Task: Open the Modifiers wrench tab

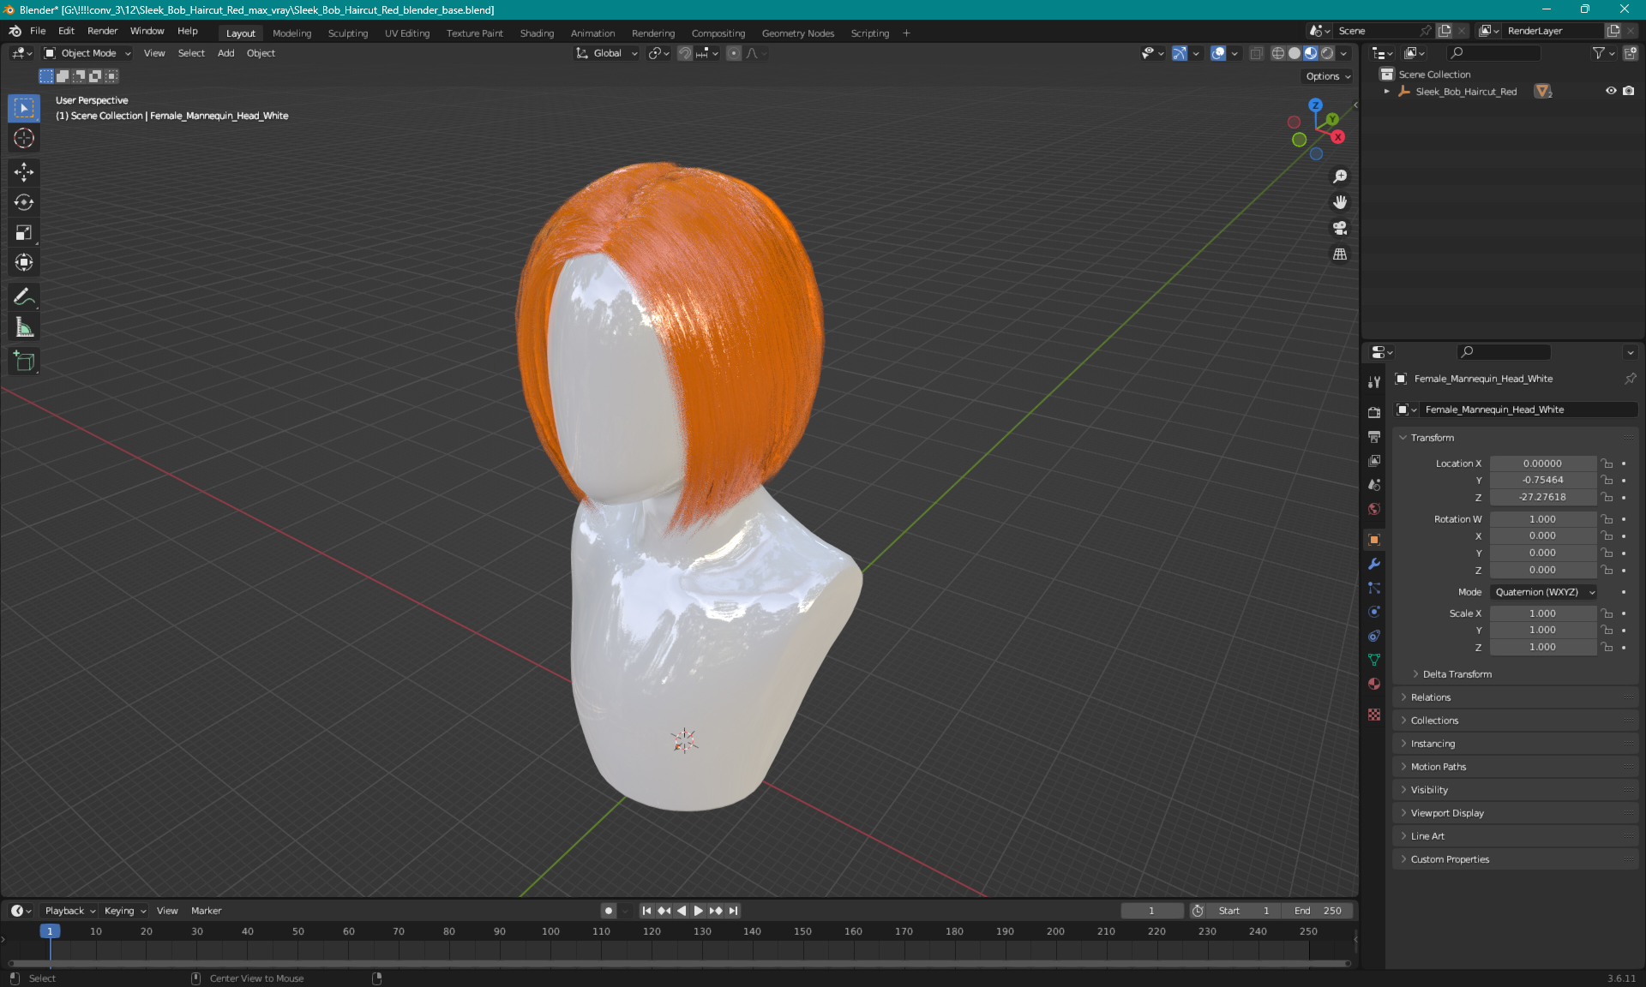Action: point(1374,564)
